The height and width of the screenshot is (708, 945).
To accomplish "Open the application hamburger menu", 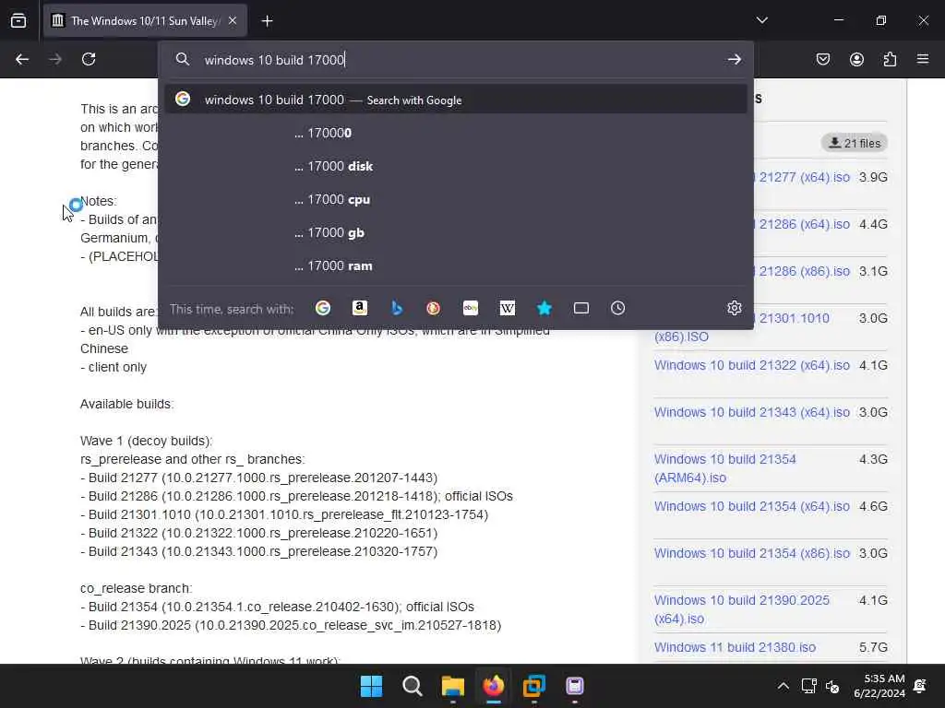I will [x=923, y=59].
